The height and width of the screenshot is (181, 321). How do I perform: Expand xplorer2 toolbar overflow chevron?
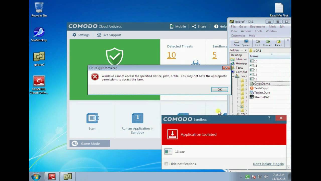[288, 40]
